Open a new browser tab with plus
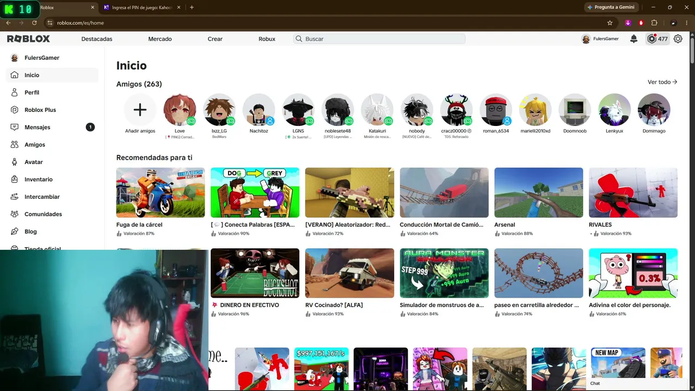The width and height of the screenshot is (695, 391). 192,8
